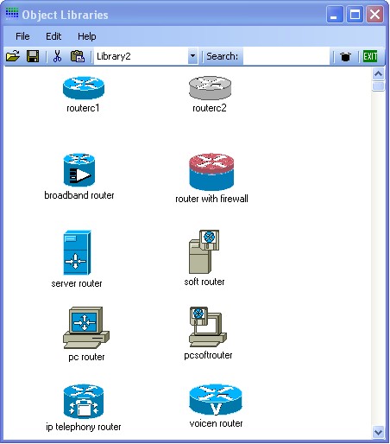
Task: Choose the server router object
Action: point(77,252)
